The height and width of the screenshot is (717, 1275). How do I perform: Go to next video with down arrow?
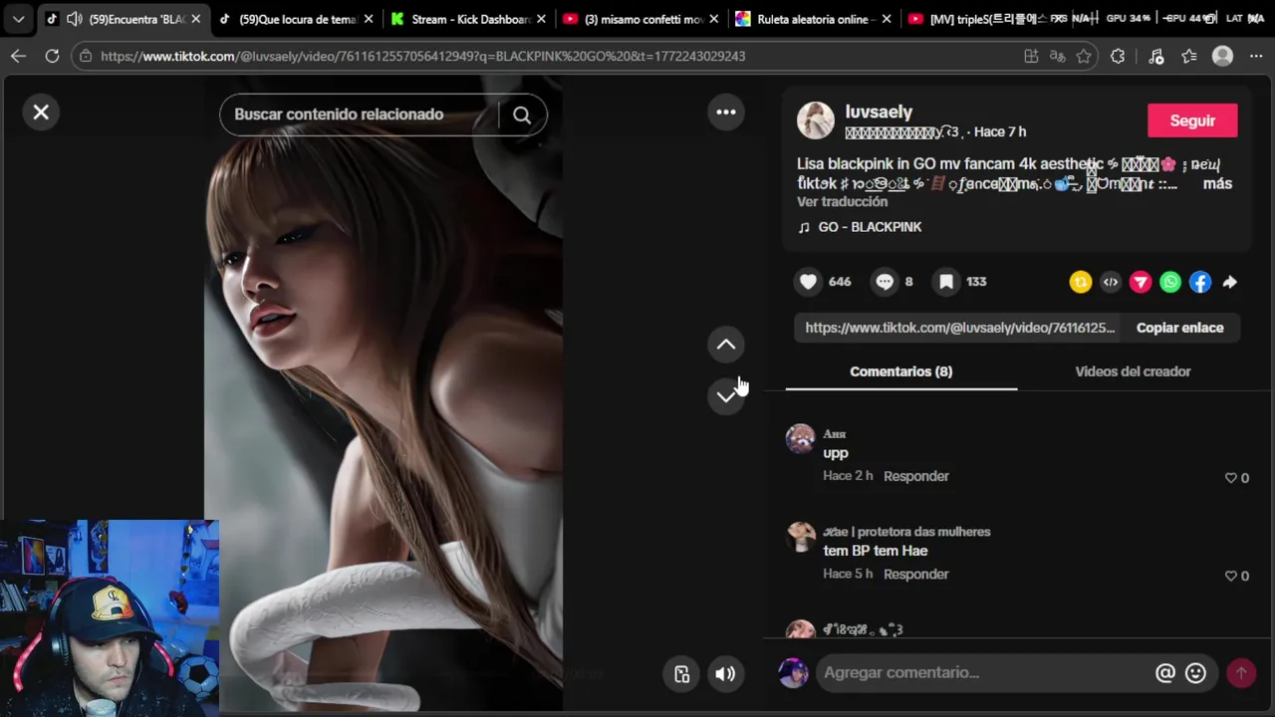(x=726, y=395)
